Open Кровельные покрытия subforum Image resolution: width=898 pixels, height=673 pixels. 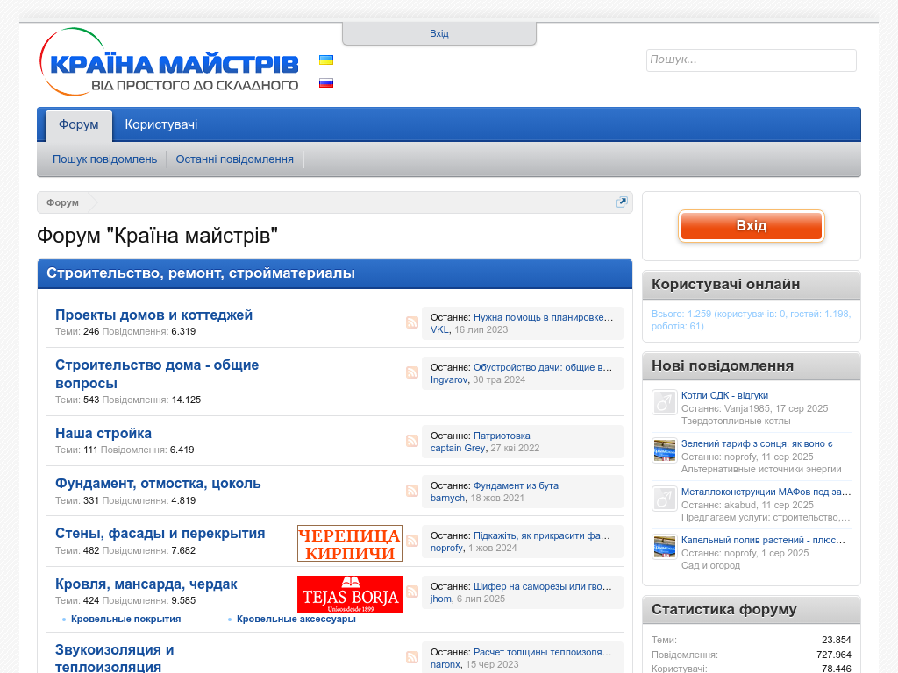coord(125,619)
